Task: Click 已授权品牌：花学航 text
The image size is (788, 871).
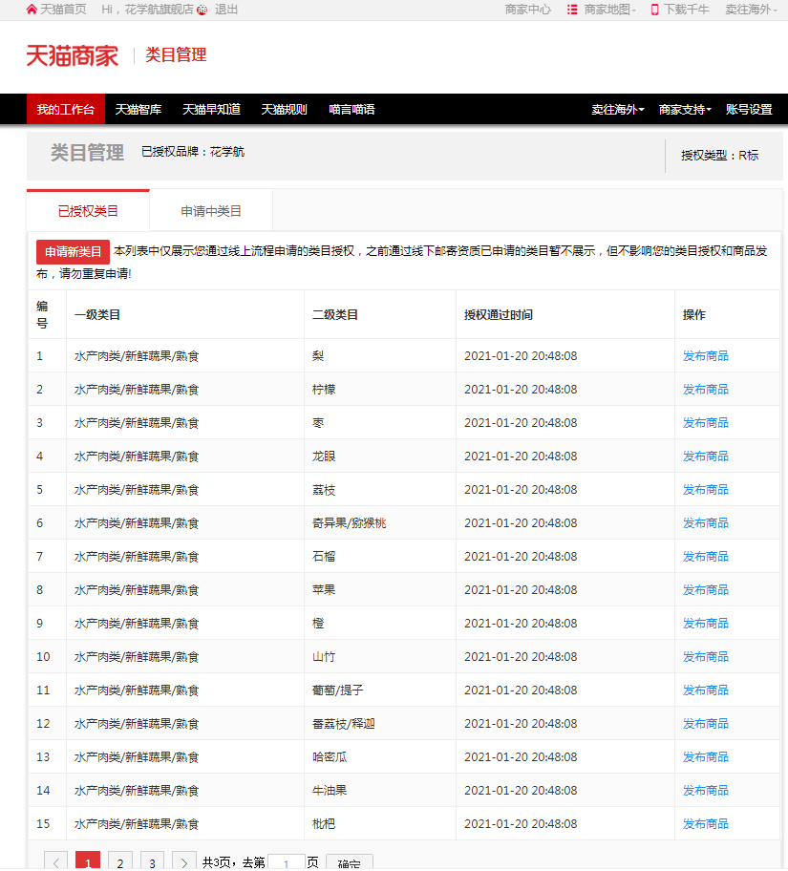Action: tap(193, 152)
